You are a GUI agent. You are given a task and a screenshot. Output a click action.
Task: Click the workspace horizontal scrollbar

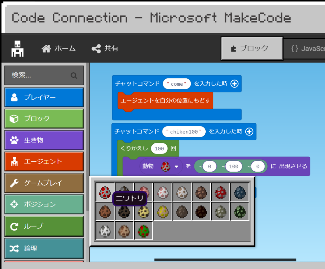pyautogui.click(x=225, y=260)
